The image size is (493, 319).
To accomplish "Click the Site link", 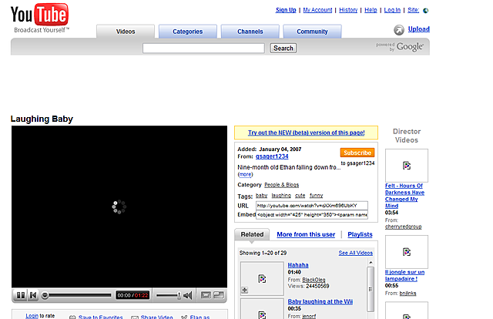I will tap(413, 10).
